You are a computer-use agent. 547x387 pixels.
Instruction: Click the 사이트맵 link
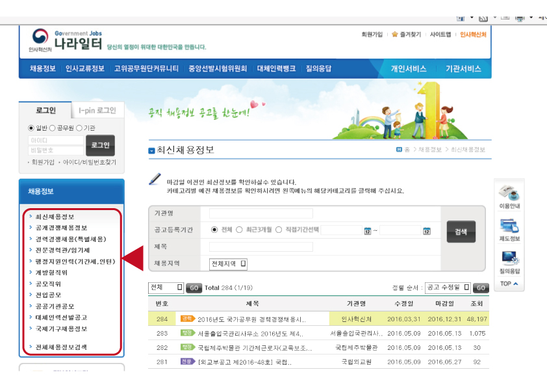click(440, 34)
